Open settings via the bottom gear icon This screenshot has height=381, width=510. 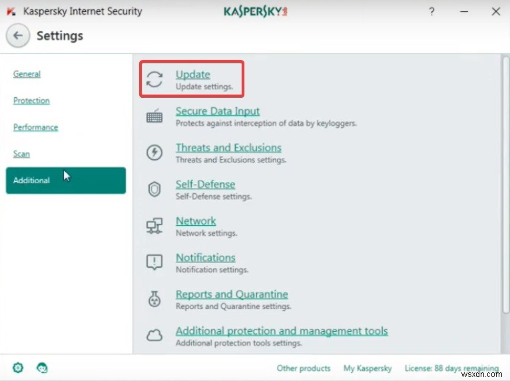tap(18, 368)
